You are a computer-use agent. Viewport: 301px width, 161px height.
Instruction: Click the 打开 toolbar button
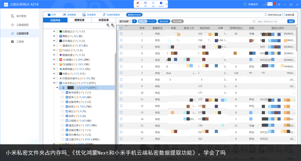tap(52, 15)
